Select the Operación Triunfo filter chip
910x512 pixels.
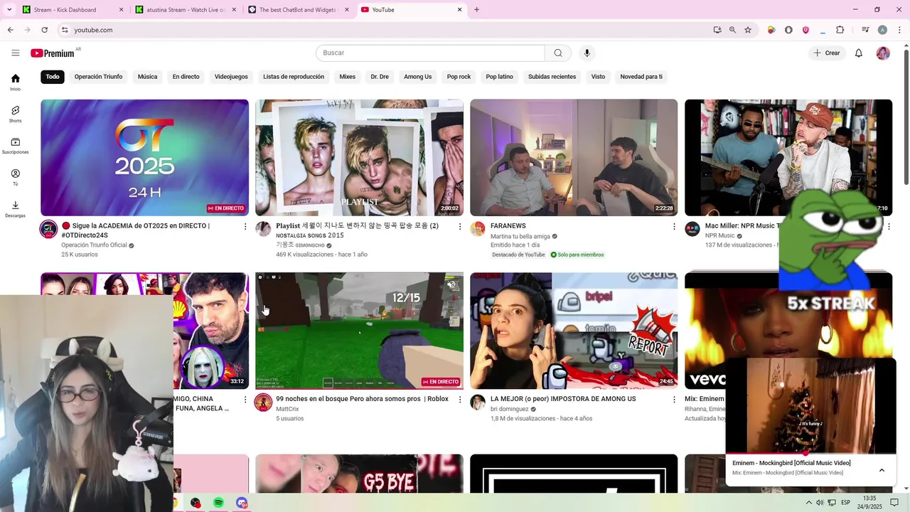pos(98,77)
